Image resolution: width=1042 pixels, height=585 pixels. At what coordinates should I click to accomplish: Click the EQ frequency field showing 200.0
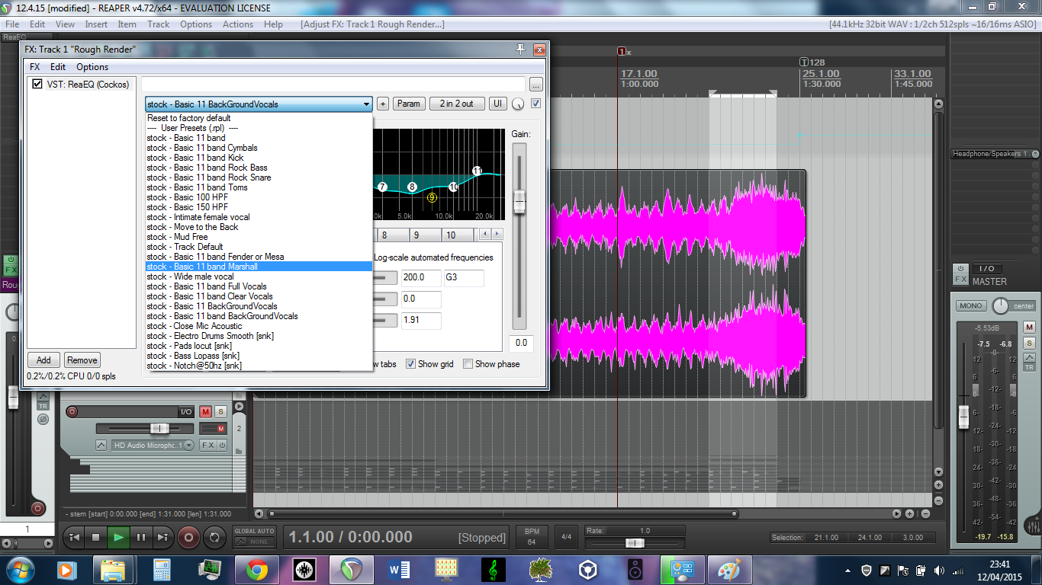pyautogui.click(x=421, y=277)
